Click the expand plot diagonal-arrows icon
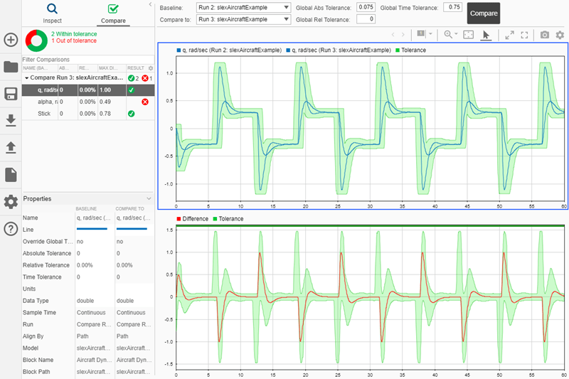The height and width of the screenshot is (379, 569). click(x=509, y=35)
